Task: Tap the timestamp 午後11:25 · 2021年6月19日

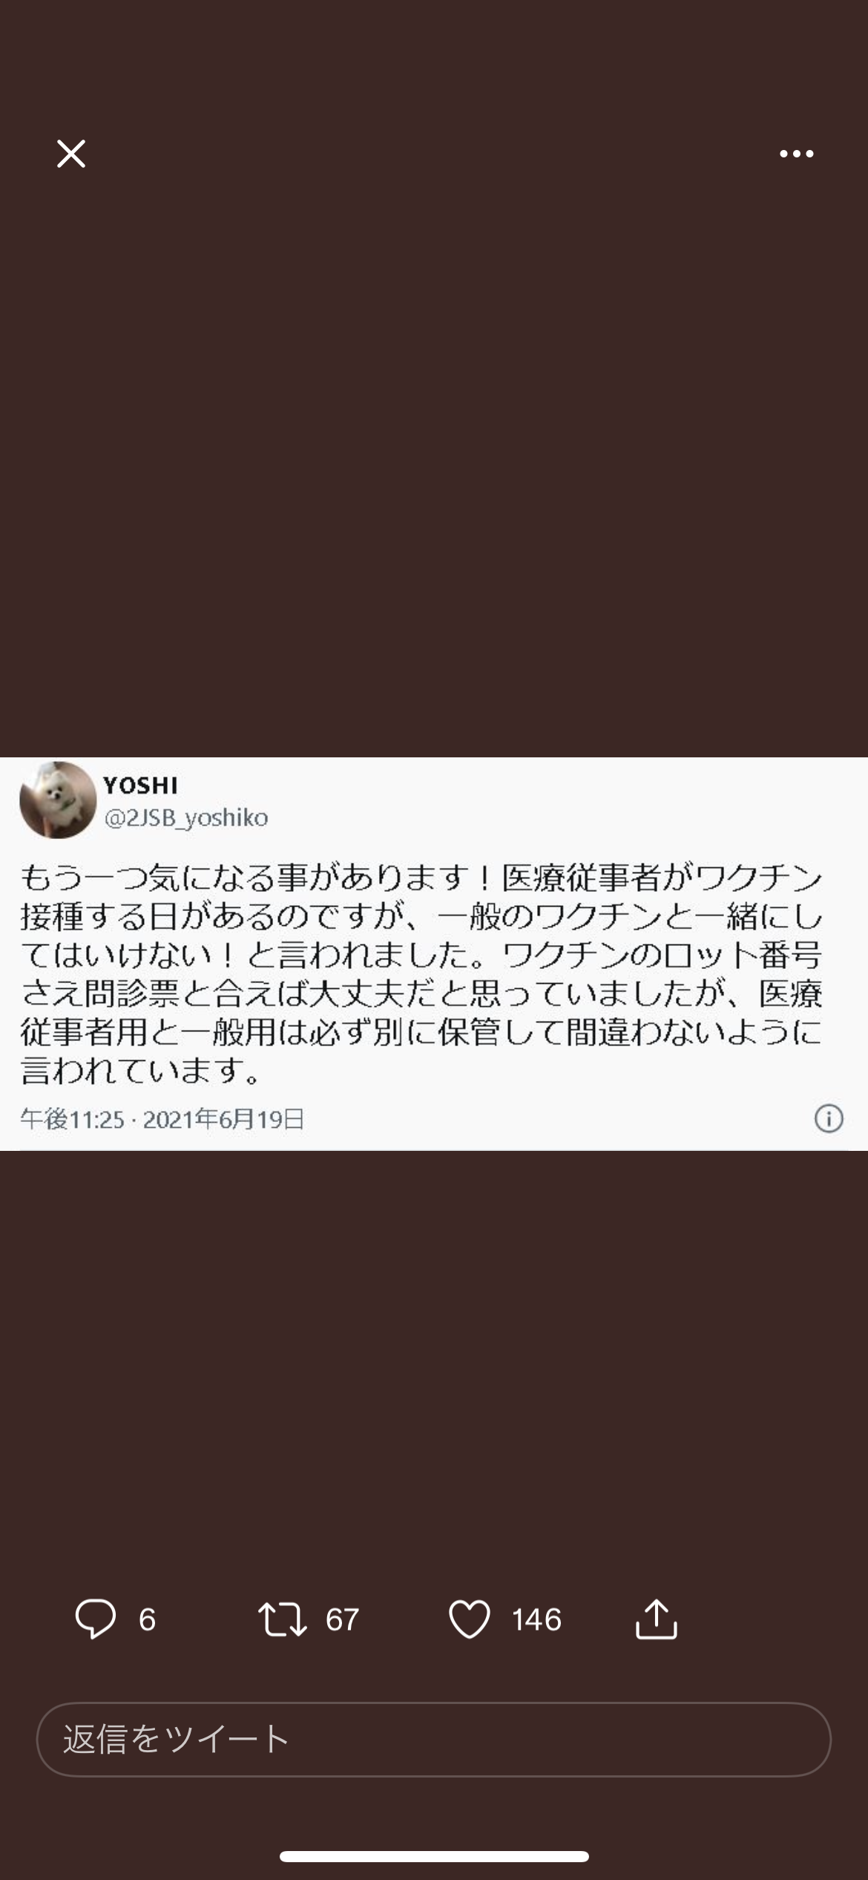Action: (162, 1119)
